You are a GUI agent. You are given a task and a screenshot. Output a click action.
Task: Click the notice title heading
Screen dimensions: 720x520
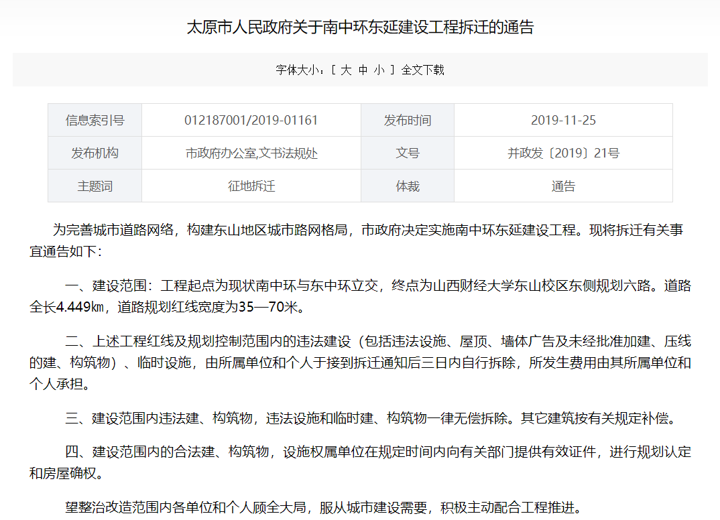tap(360, 27)
